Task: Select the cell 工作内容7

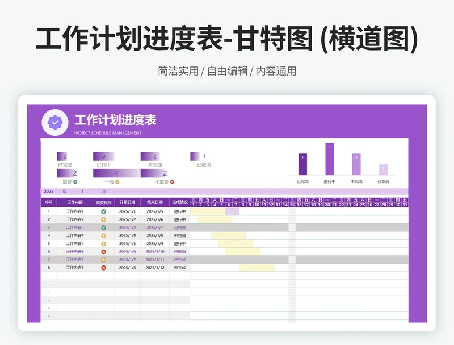Action: tap(75, 260)
